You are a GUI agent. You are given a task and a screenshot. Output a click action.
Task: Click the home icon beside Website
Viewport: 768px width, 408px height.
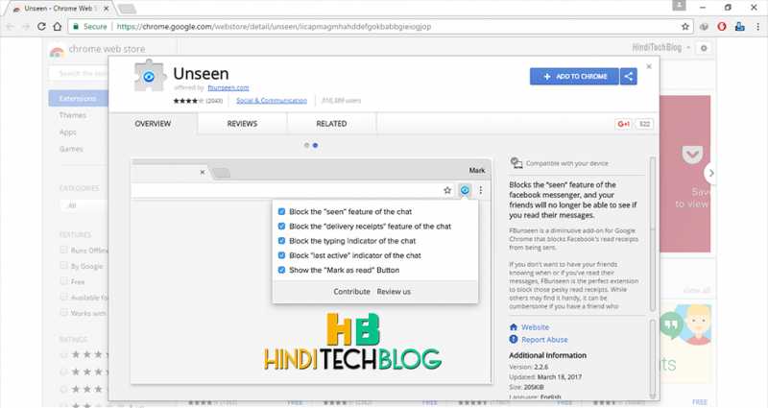514,326
